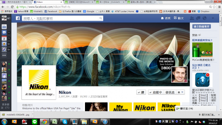The image size is (222, 125).
Task: Open messages icon in left sidebar
Action: click(4, 33)
